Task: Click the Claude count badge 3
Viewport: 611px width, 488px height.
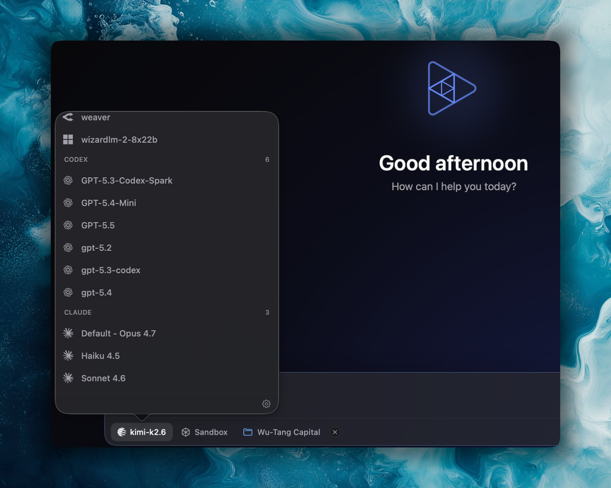Action: (x=267, y=312)
